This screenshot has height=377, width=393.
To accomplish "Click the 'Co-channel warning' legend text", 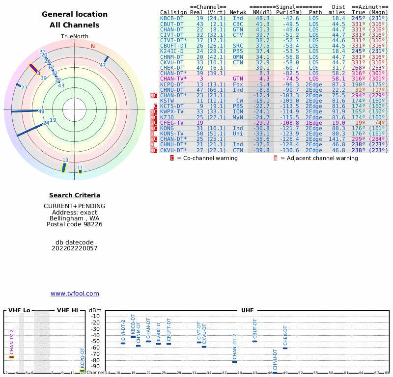I will (210, 158).
